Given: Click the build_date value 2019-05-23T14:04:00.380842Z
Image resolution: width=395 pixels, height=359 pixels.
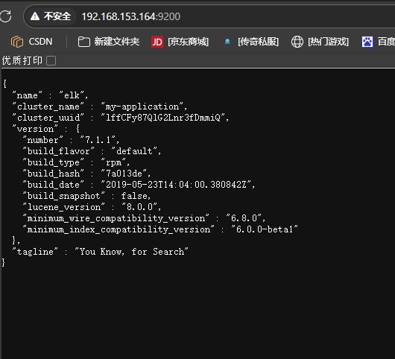Looking at the screenshot, I should point(176,185).
